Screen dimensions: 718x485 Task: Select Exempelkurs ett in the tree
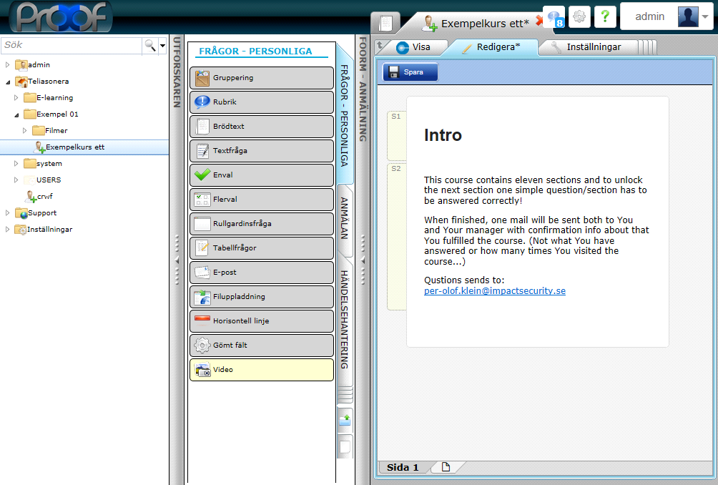pos(74,147)
